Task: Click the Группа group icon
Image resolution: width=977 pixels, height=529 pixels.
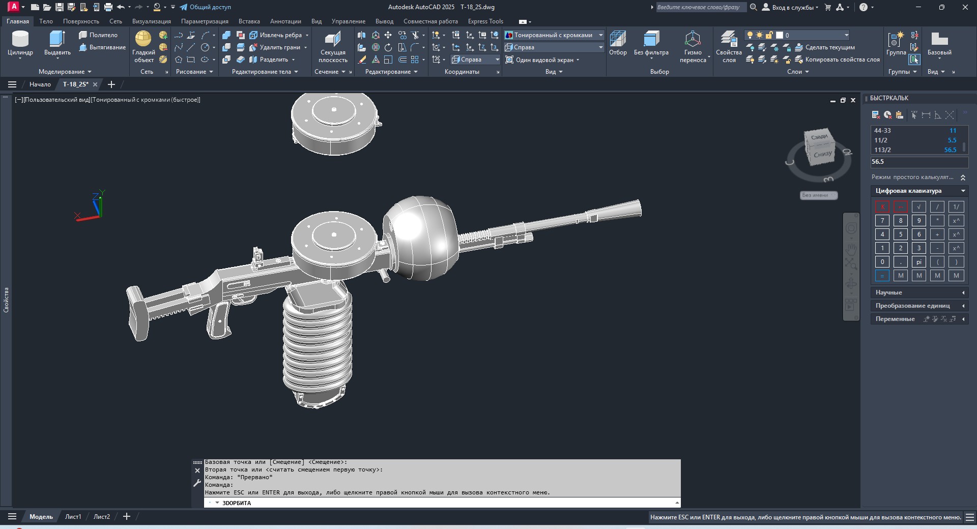Action: click(x=896, y=44)
